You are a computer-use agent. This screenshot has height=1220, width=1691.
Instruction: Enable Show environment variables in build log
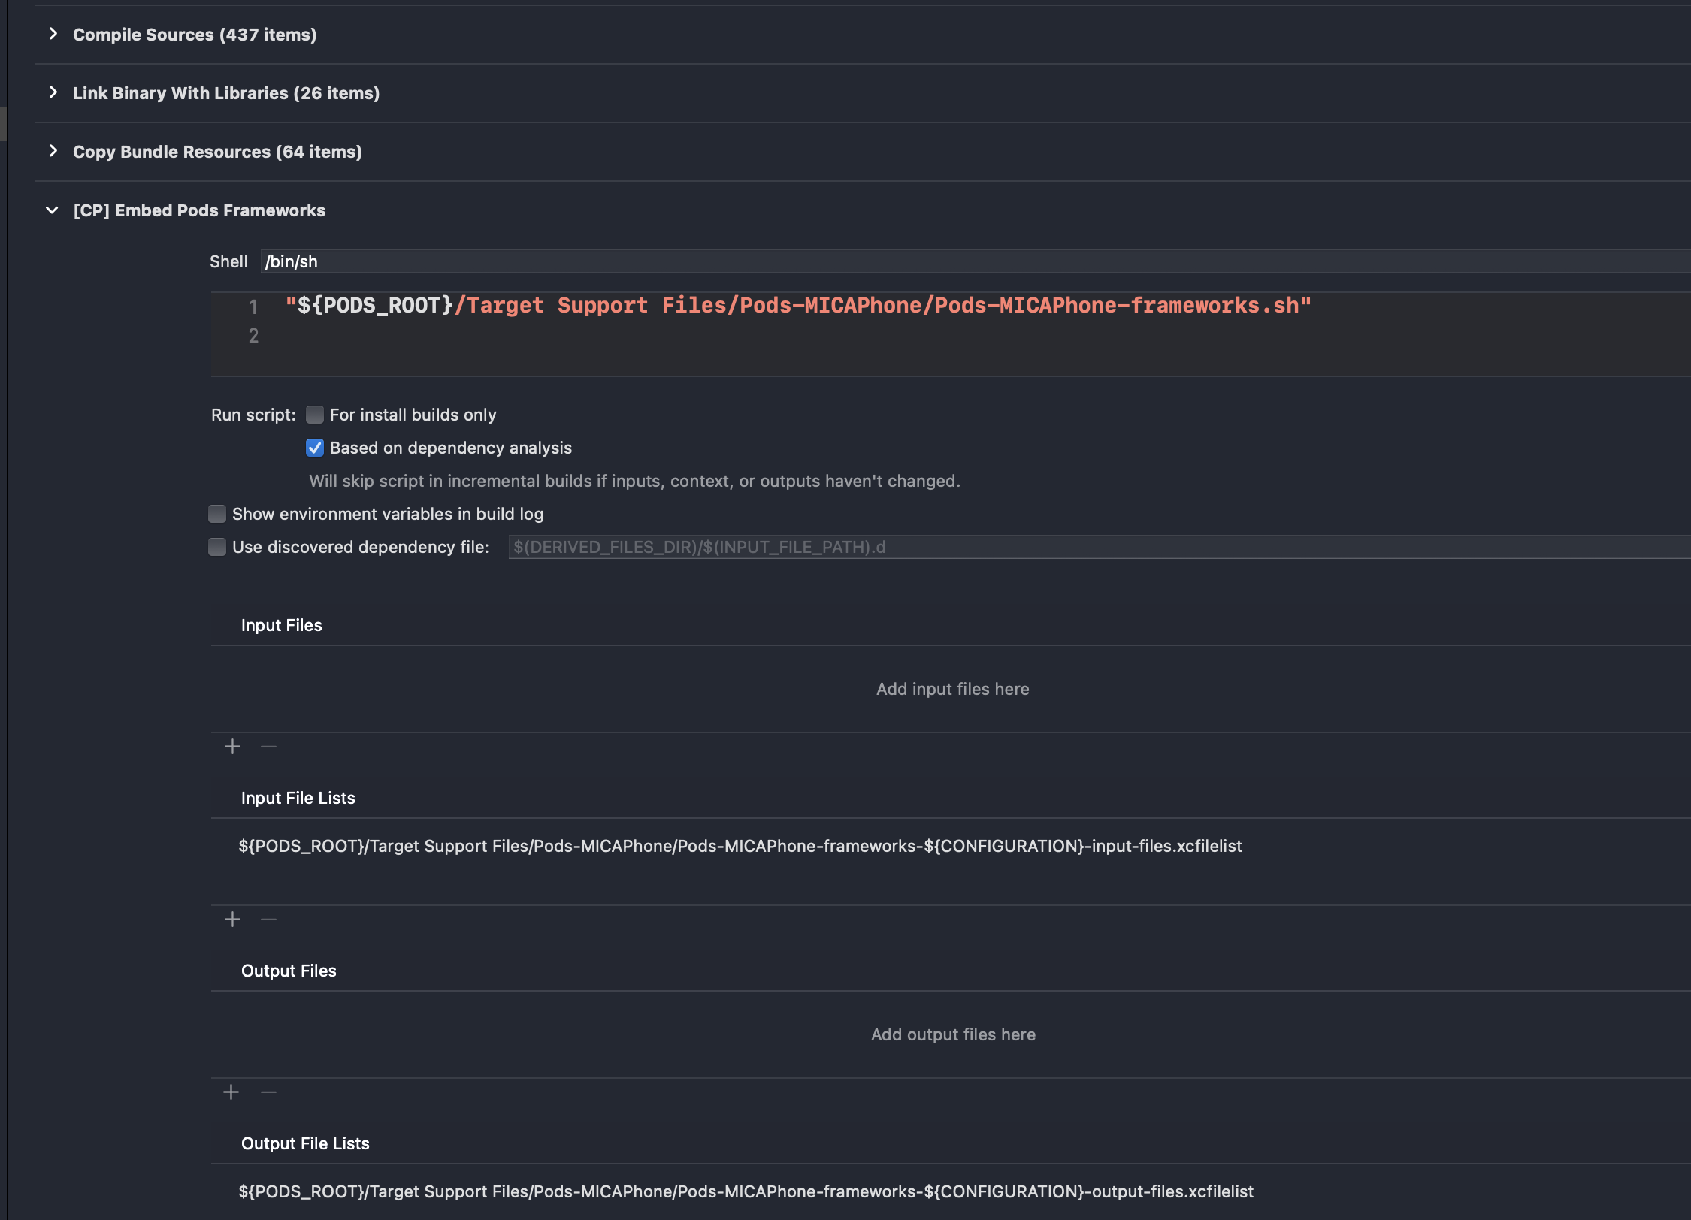click(x=217, y=514)
